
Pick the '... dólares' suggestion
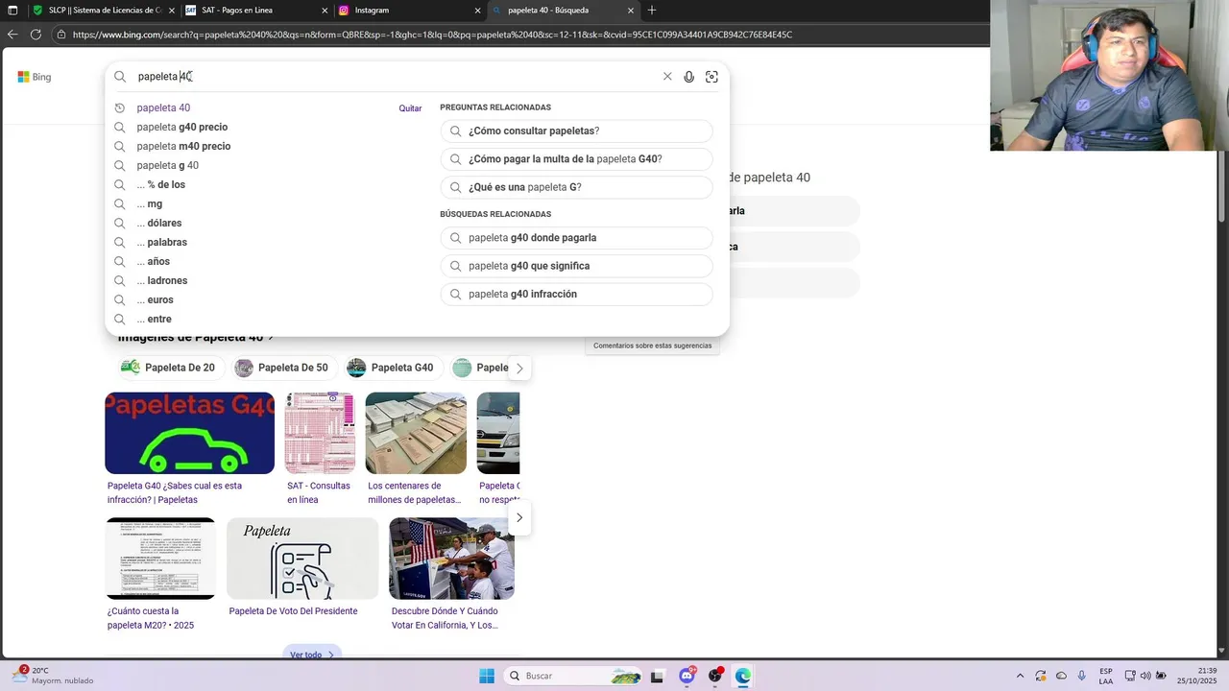[158, 223]
